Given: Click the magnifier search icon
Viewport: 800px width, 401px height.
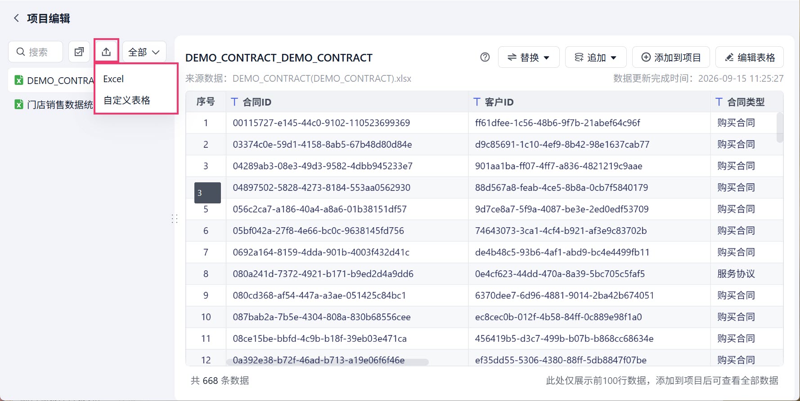Looking at the screenshot, I should pyautogui.click(x=21, y=52).
